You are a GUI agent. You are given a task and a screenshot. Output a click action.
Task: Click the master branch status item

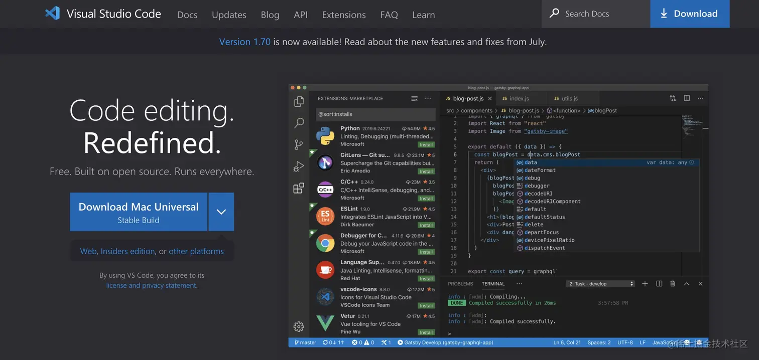(x=305, y=342)
